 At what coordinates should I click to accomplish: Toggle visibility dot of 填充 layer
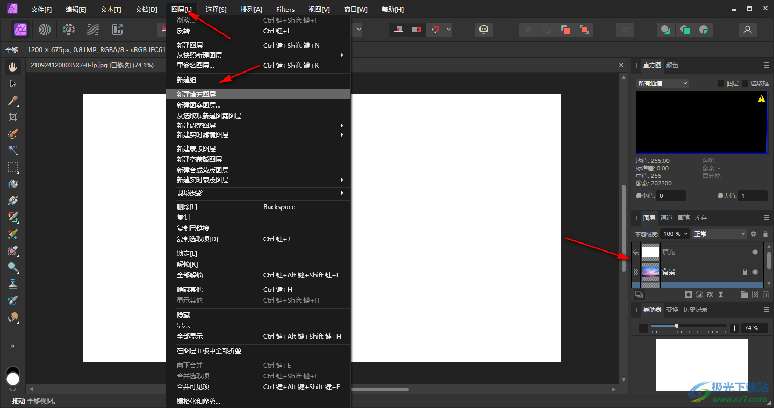click(755, 252)
